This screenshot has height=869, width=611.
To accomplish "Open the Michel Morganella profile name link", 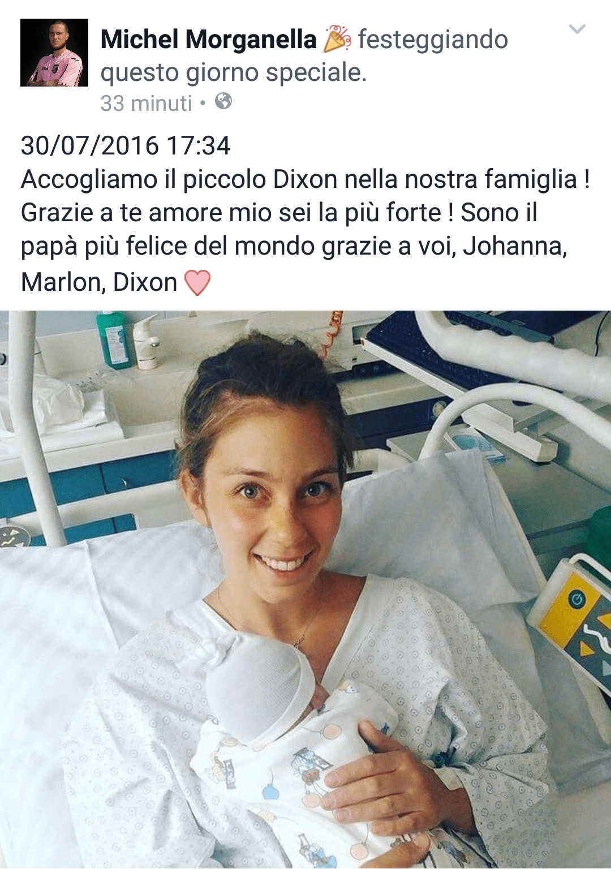I will click(208, 40).
